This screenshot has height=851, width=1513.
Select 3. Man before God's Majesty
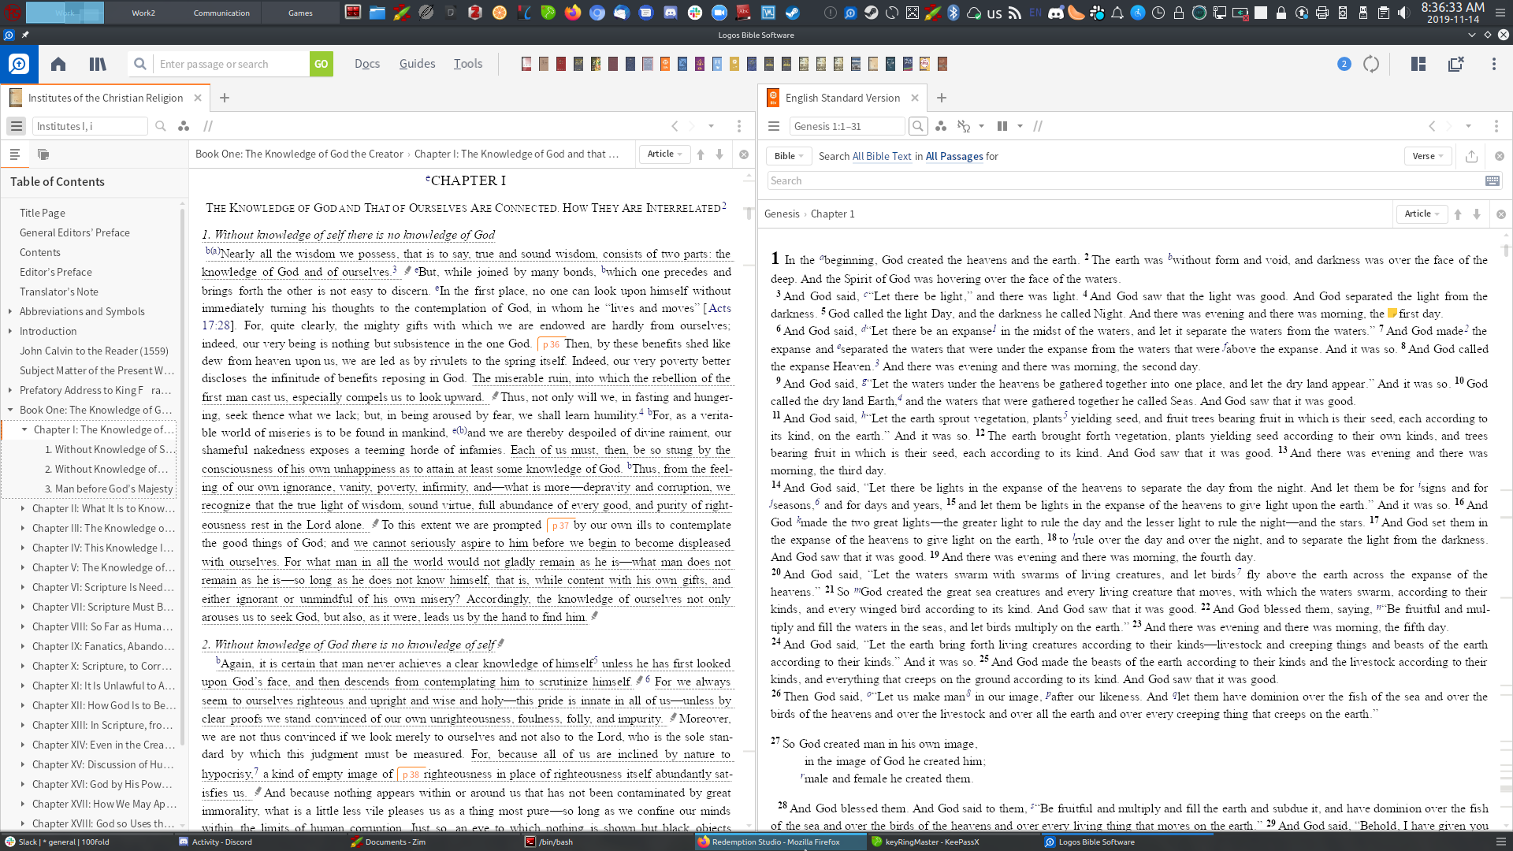pyautogui.click(x=109, y=489)
